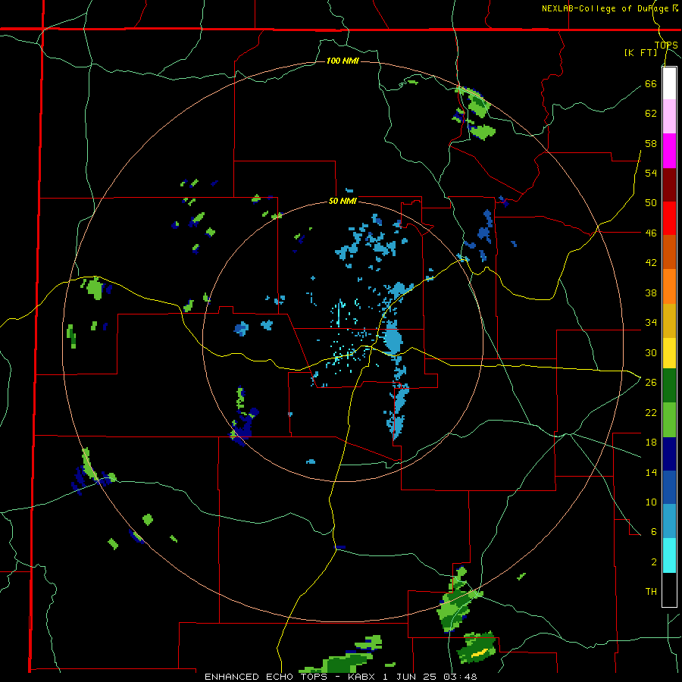Select the 54 value on the legend
This screenshot has width=682, height=682.
pos(651,173)
